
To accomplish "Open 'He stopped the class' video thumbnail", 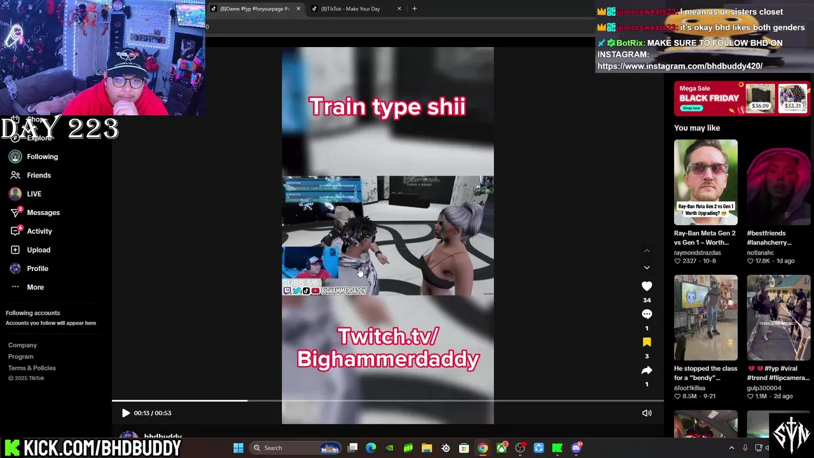I will pyautogui.click(x=706, y=318).
